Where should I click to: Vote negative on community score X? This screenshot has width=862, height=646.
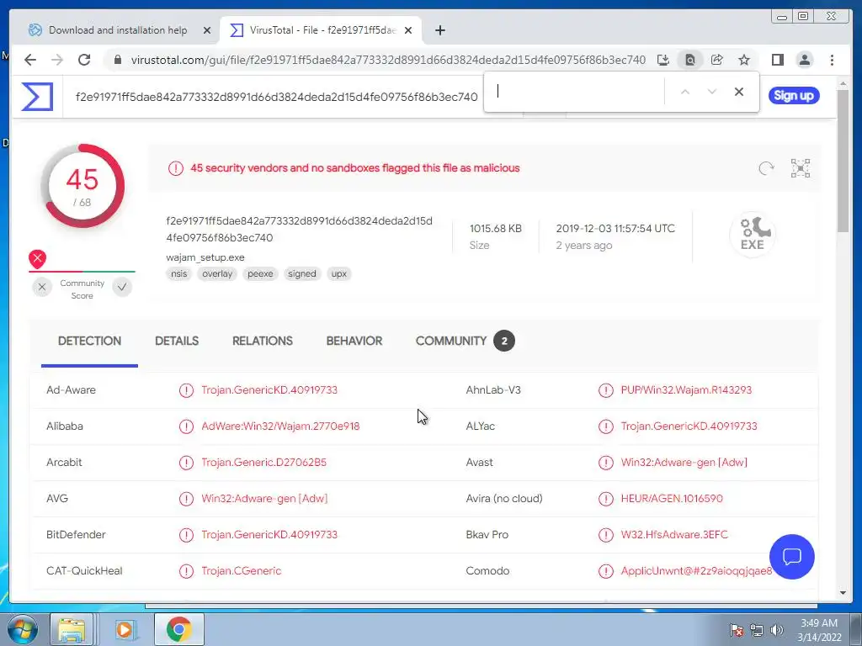[x=42, y=287]
